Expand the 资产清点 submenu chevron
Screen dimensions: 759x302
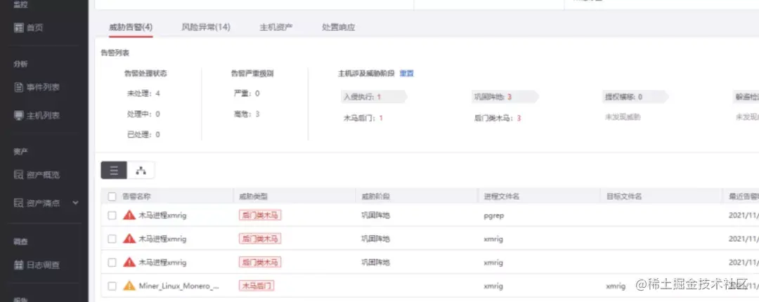click(x=75, y=203)
